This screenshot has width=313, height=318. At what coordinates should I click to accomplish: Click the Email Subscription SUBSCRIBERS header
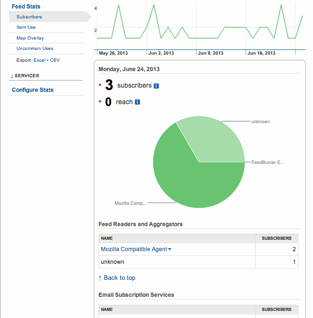tap(277, 310)
